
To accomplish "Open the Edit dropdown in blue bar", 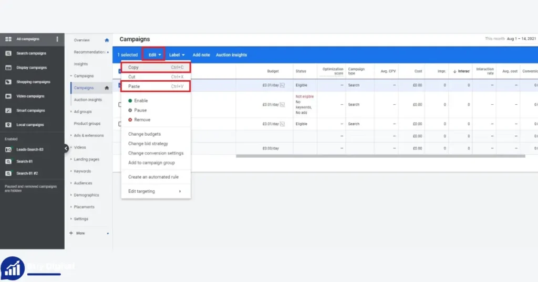I will (154, 55).
